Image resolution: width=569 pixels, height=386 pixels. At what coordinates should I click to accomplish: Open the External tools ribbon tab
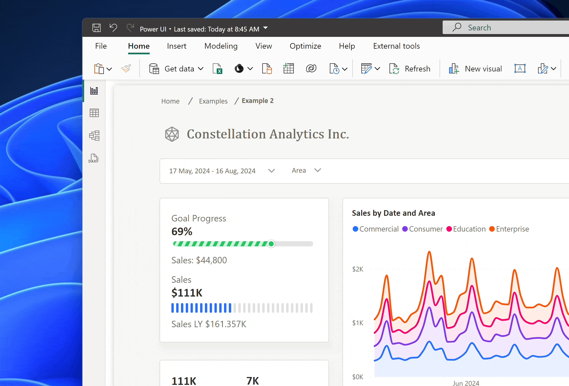(x=396, y=46)
